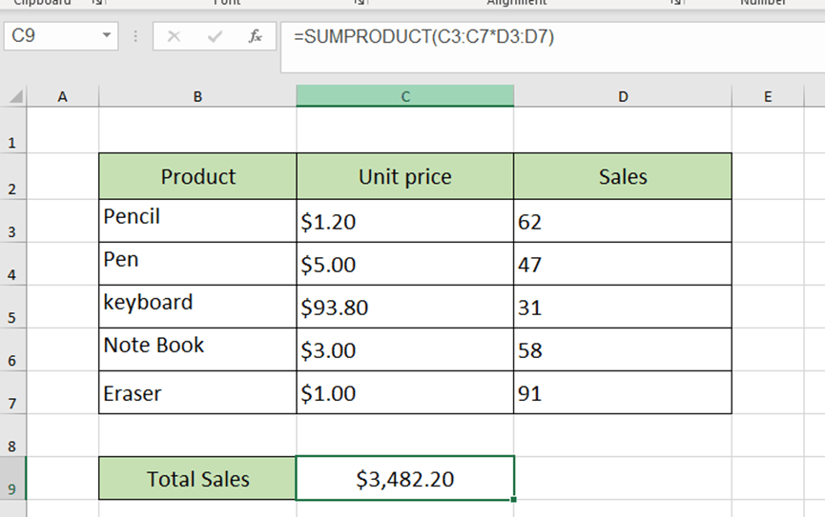
Task: Select row 5 header
Action: point(12,307)
